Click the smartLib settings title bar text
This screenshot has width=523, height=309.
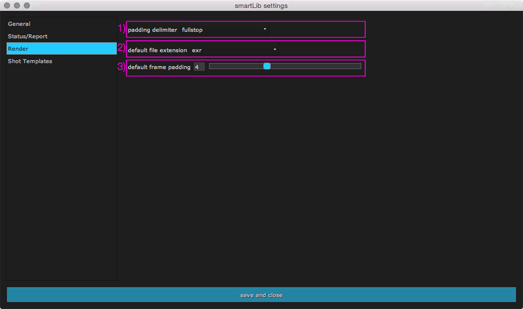point(261,6)
